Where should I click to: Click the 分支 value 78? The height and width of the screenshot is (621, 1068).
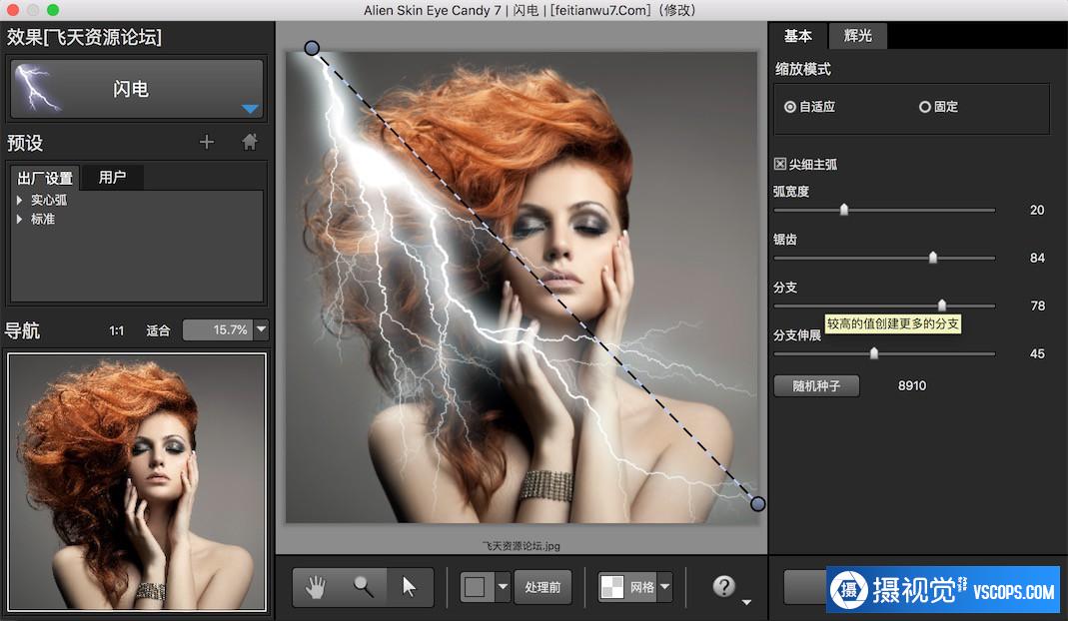pos(1037,306)
